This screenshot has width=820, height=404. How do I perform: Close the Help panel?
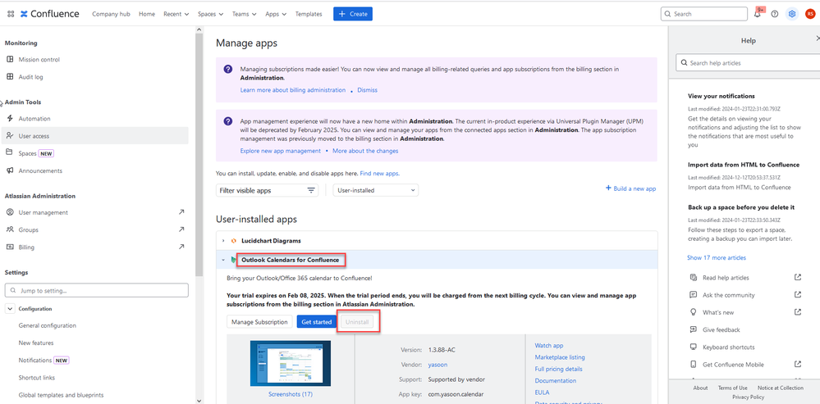click(818, 38)
